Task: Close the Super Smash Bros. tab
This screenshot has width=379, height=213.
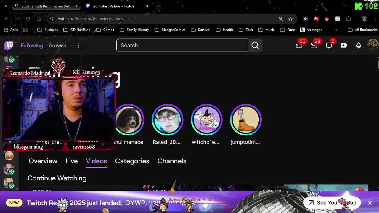Action: pyautogui.click(x=76, y=6)
